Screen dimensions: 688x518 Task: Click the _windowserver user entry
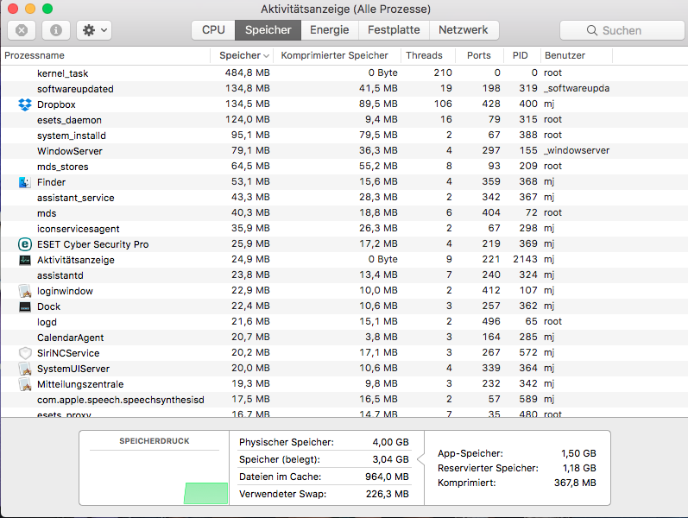click(x=577, y=150)
